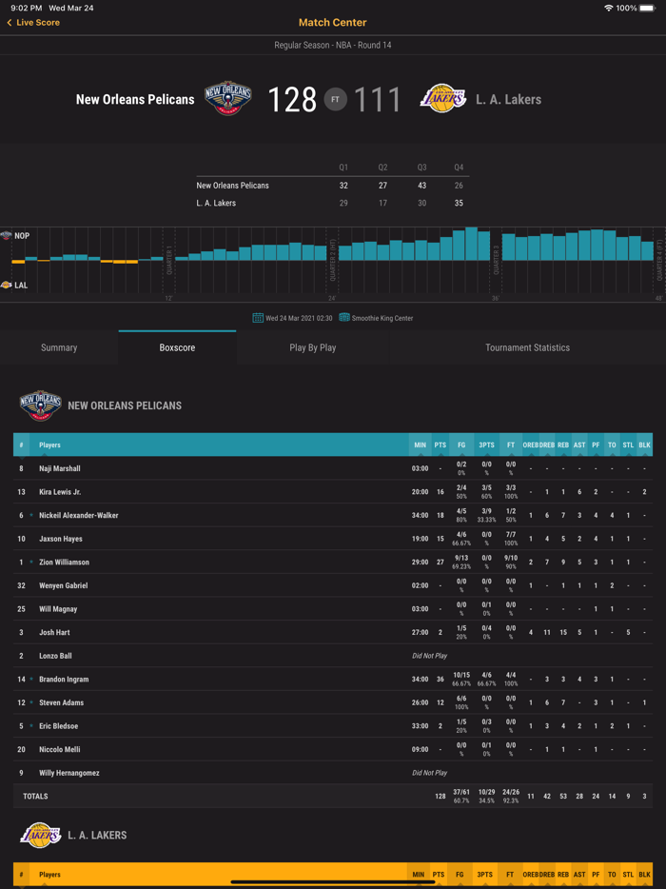Tap the Quarter 3 marker on score chart
The width and height of the screenshot is (666, 889).
pyautogui.click(x=496, y=259)
